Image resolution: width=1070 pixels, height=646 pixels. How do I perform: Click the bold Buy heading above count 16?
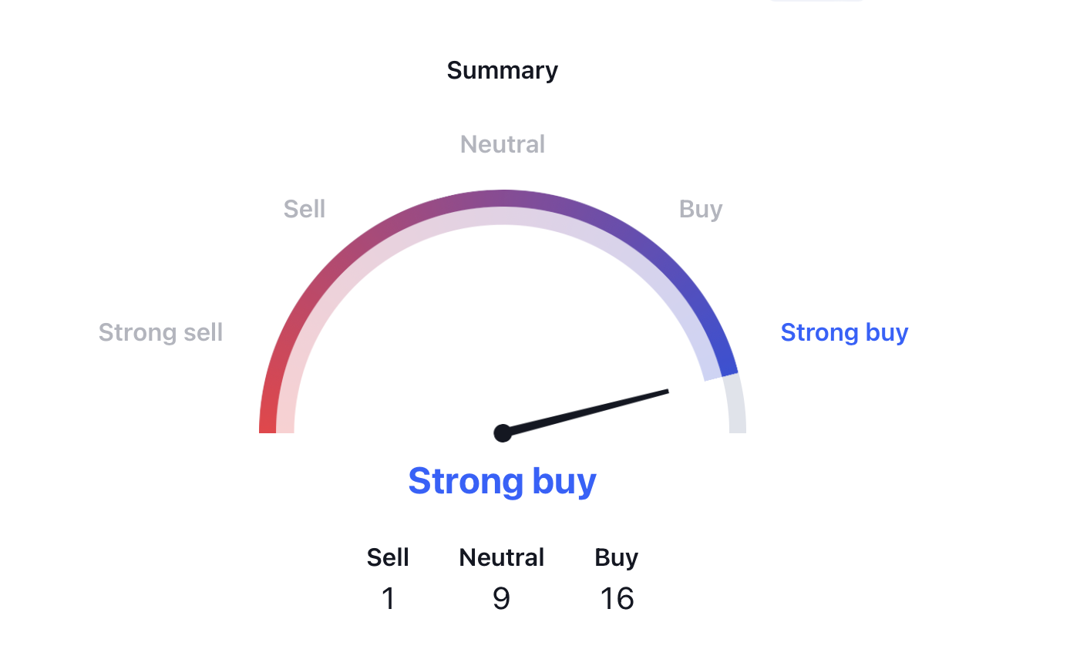point(617,557)
